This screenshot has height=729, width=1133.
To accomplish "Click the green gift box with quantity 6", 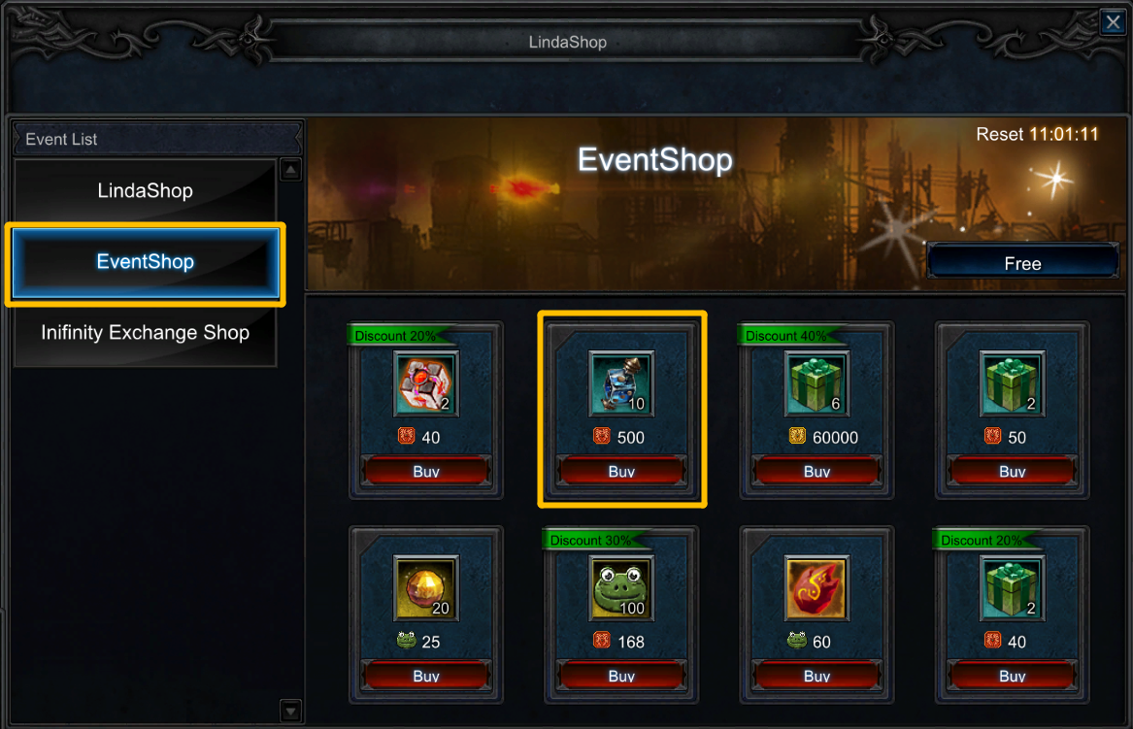I will coord(816,383).
